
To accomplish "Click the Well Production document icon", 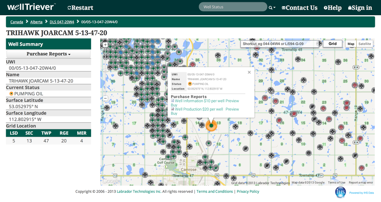I will (173, 109).
